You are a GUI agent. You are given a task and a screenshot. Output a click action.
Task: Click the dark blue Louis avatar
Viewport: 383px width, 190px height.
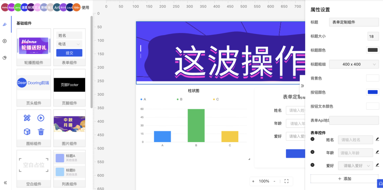tap(70, 7)
